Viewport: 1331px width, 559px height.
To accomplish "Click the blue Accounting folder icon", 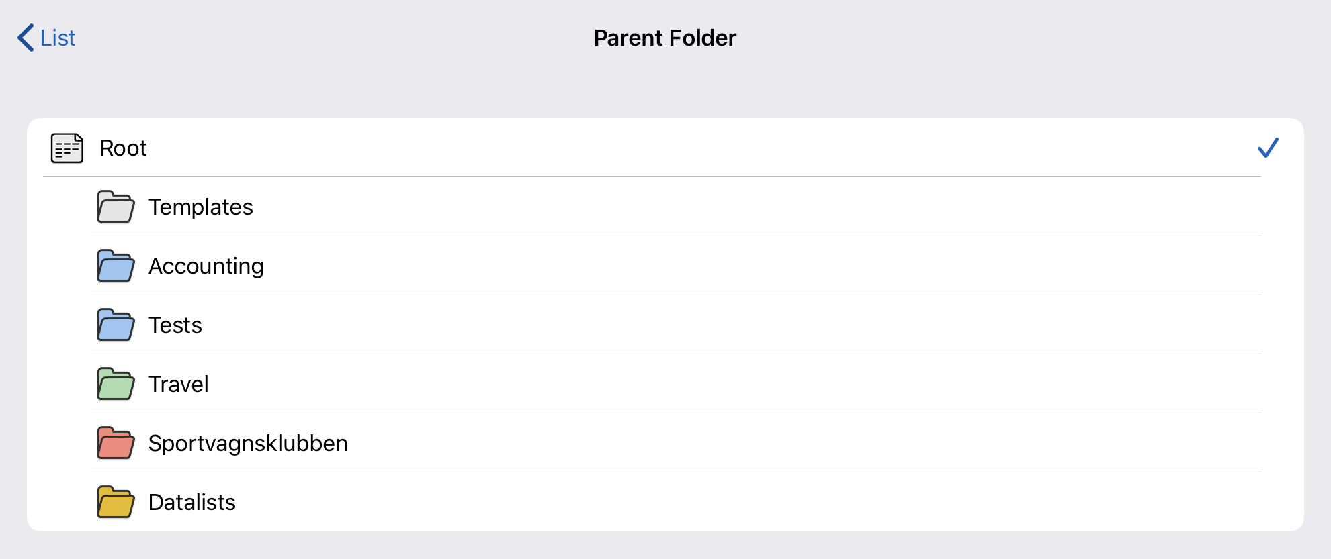I will coord(116,266).
